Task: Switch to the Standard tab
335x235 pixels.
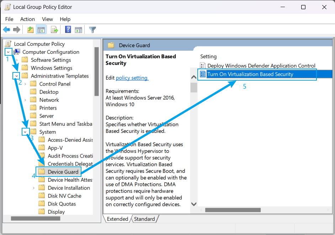Action: point(144,219)
